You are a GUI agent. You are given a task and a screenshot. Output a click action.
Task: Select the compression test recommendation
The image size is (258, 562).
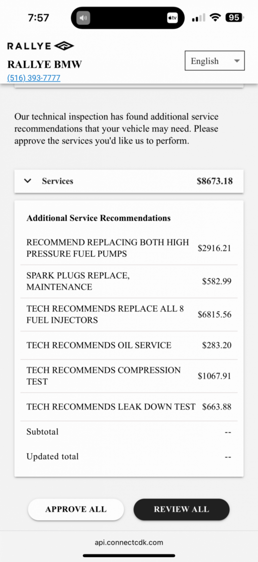pyautogui.click(x=129, y=376)
